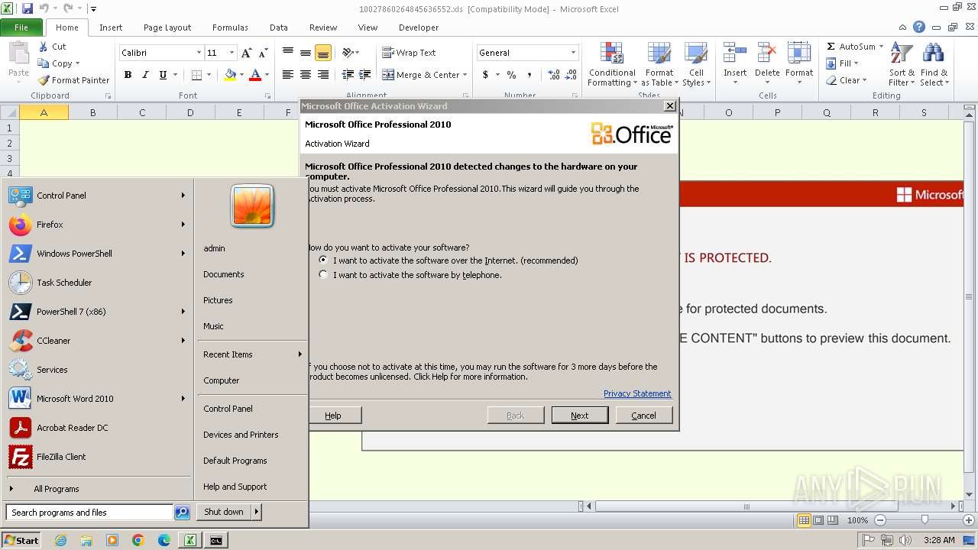
Task: Click the AutoSum button
Action: pos(850,47)
